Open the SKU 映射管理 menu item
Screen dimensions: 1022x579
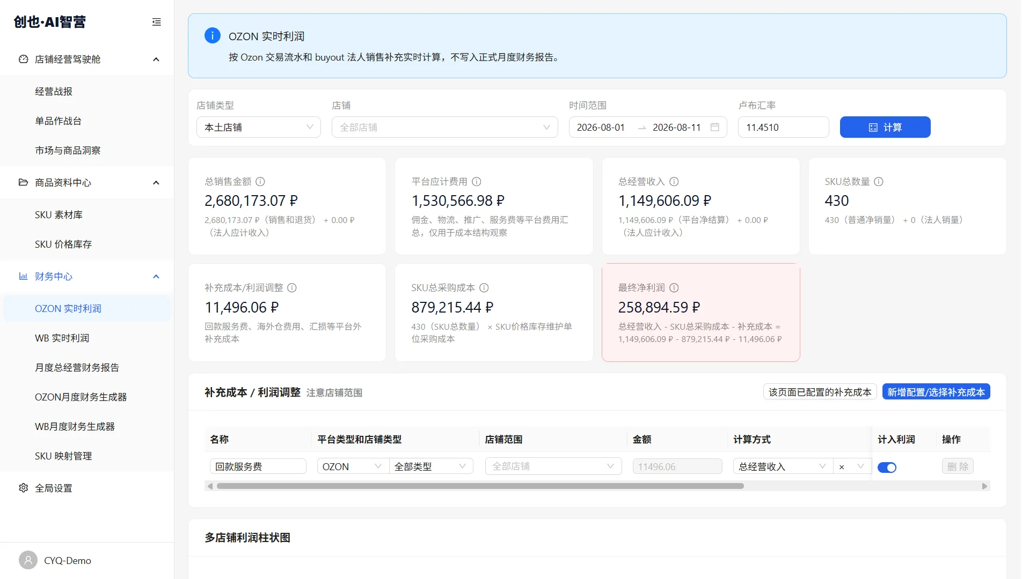click(x=87, y=456)
